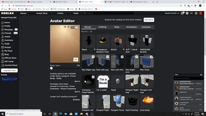The image size is (206, 116).
Task: Expand the Costumes dropdown tab
Action: [147, 27]
